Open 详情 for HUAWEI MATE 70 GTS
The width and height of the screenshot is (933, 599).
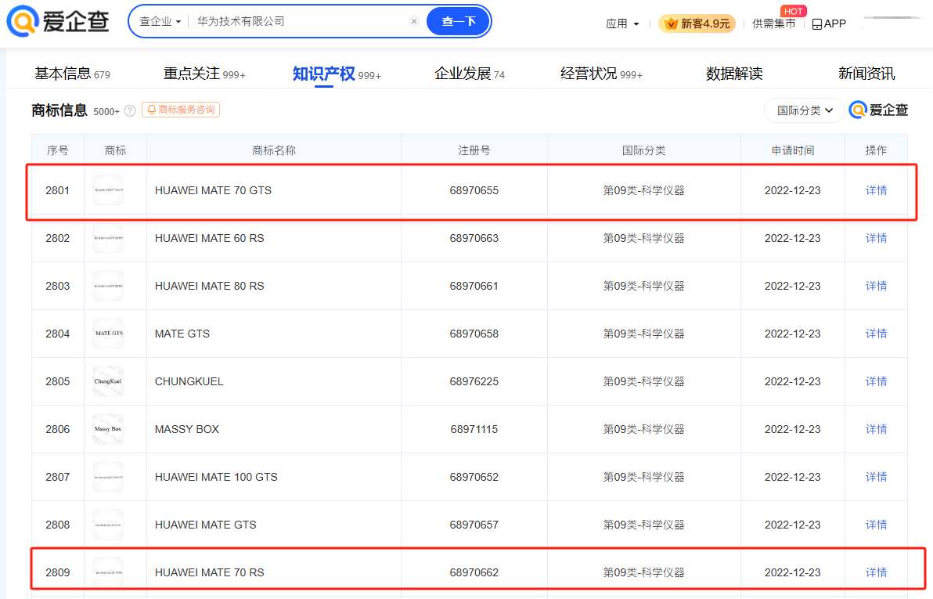pos(876,190)
